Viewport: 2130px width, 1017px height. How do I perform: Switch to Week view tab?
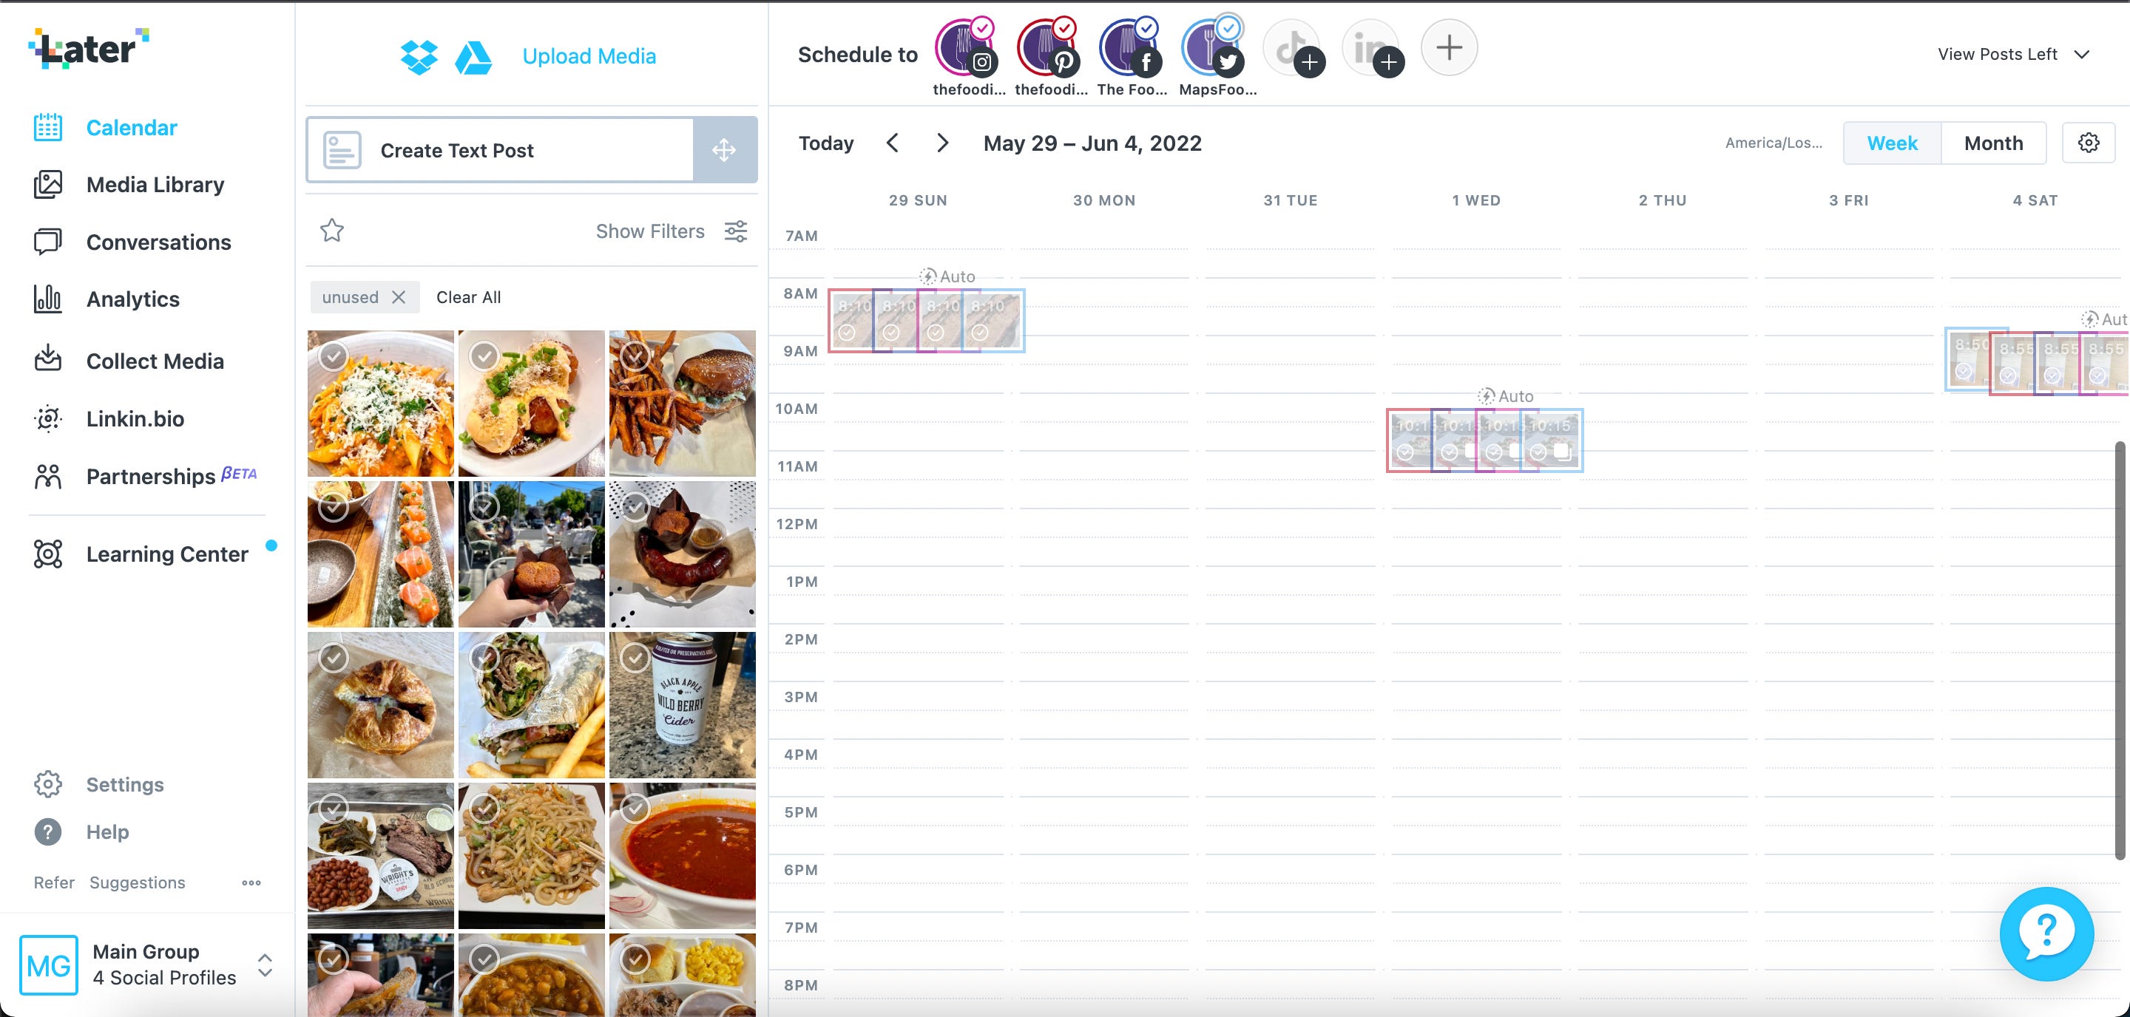1892,143
